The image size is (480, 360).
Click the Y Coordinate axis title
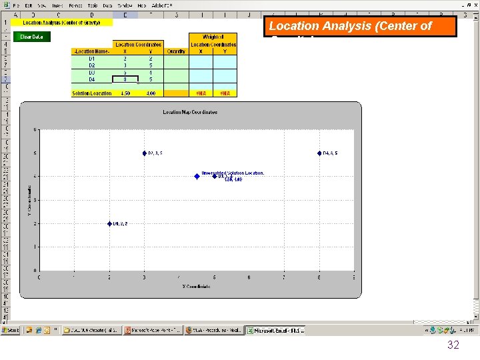click(29, 201)
